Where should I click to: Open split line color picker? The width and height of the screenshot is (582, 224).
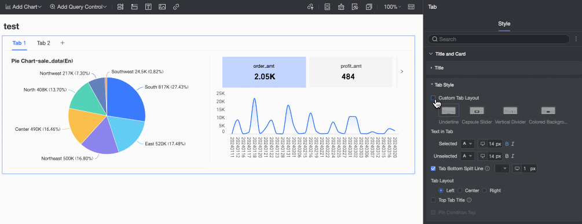pyautogui.click(x=502, y=169)
